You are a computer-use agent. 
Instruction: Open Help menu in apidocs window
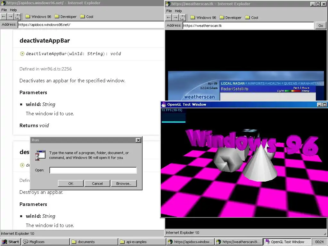(x=13, y=10)
